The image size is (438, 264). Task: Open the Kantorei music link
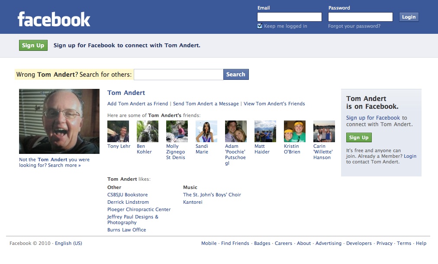(x=193, y=202)
